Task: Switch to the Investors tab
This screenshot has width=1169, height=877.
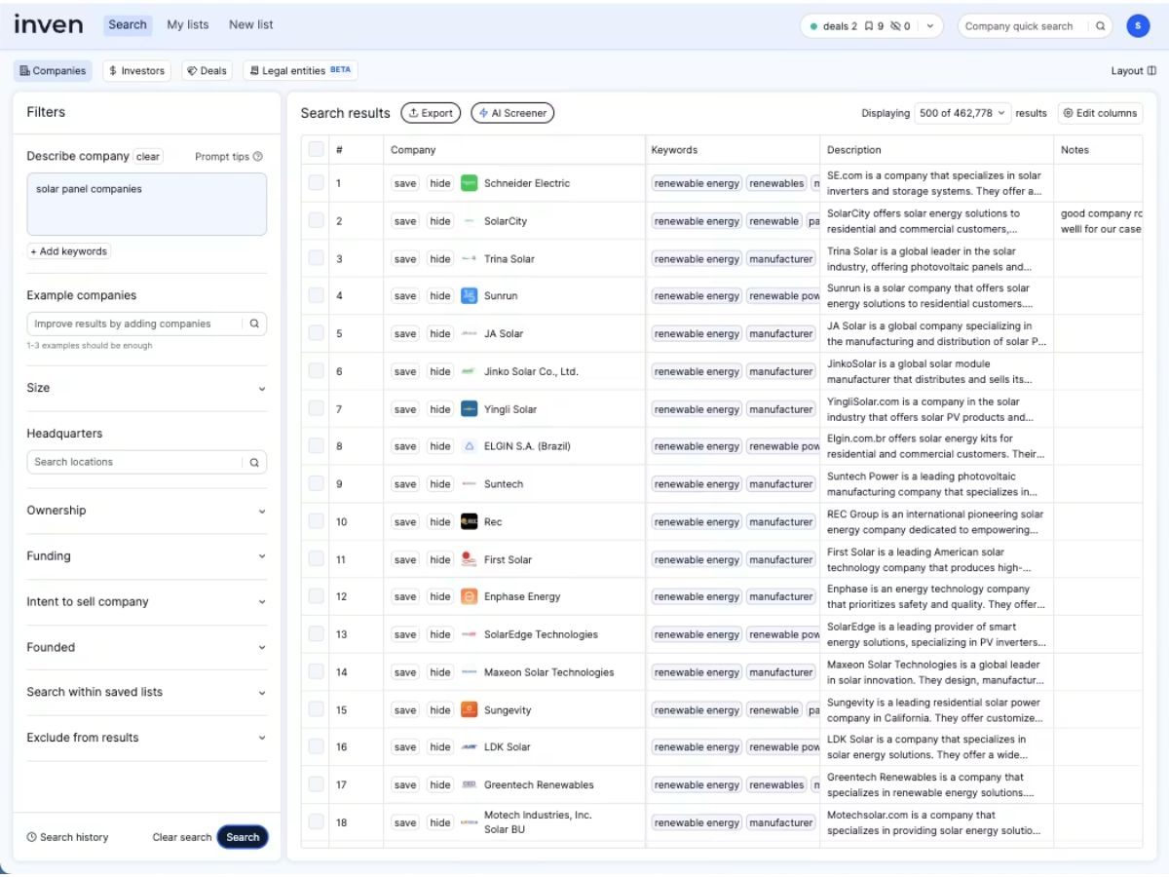Action: 136,71
